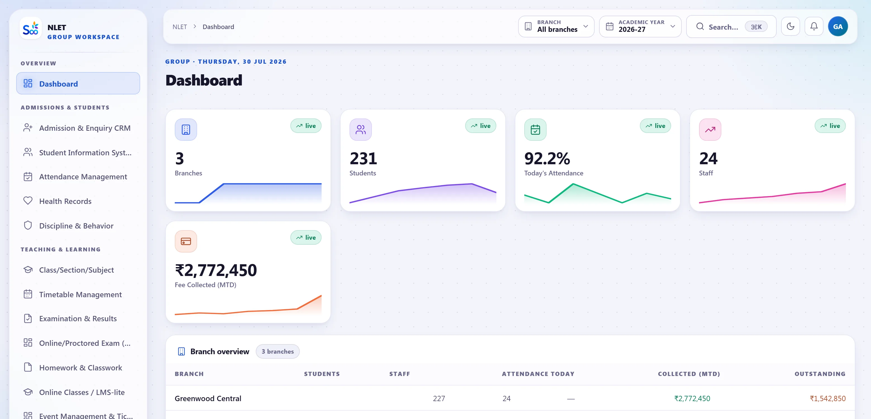The width and height of the screenshot is (871, 419).
Task: Click the Branch dropdown building icon
Action: (x=528, y=27)
